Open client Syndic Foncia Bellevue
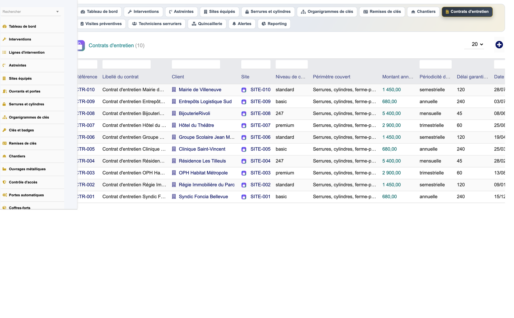Image resolution: width=514 pixels, height=318 pixels. tap(203, 197)
